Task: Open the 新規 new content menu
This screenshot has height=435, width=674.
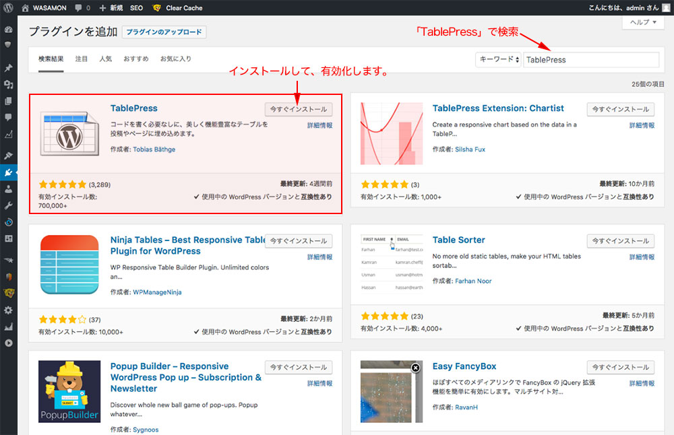Action: click(x=111, y=7)
